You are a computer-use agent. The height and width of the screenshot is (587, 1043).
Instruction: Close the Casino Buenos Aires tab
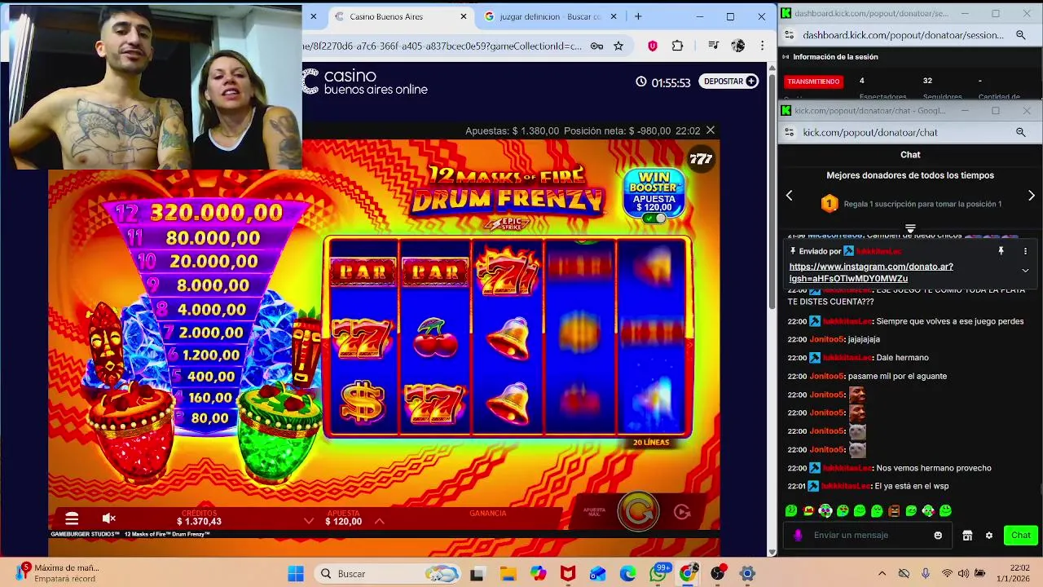(464, 16)
